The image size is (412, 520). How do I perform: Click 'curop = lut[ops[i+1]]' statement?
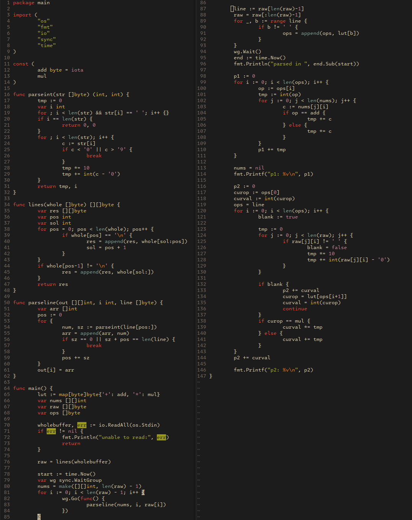pyautogui.click(x=315, y=297)
